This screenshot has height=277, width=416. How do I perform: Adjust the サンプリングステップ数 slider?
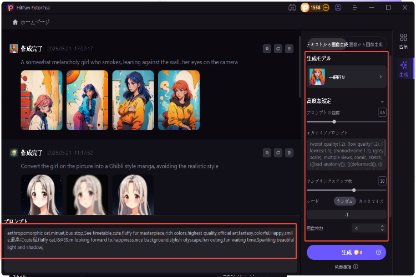354,190
